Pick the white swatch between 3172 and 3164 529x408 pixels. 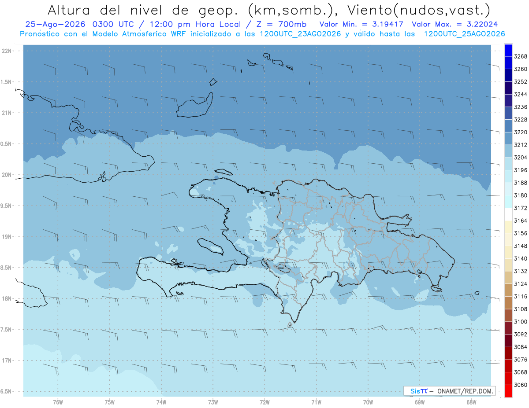tap(508, 214)
